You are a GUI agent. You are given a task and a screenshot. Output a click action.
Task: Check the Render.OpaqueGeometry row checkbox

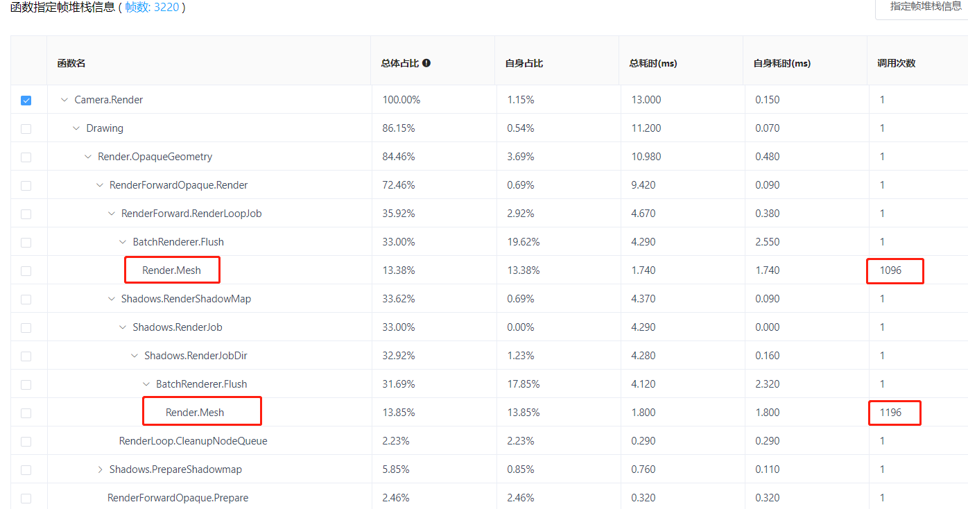[x=26, y=157]
